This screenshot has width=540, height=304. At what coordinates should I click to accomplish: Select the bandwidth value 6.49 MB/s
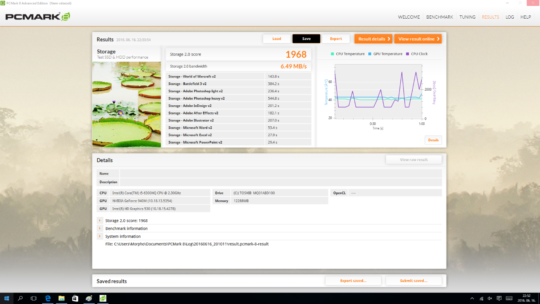pos(294,66)
